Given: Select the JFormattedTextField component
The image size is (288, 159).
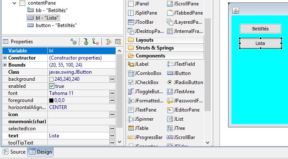Looking at the screenshot, I should coord(145,101).
